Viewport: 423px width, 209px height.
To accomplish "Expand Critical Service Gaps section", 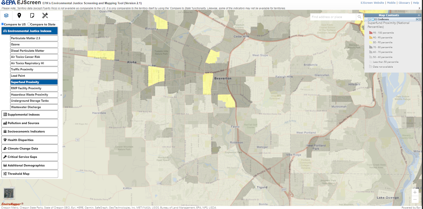I will coord(30,157).
